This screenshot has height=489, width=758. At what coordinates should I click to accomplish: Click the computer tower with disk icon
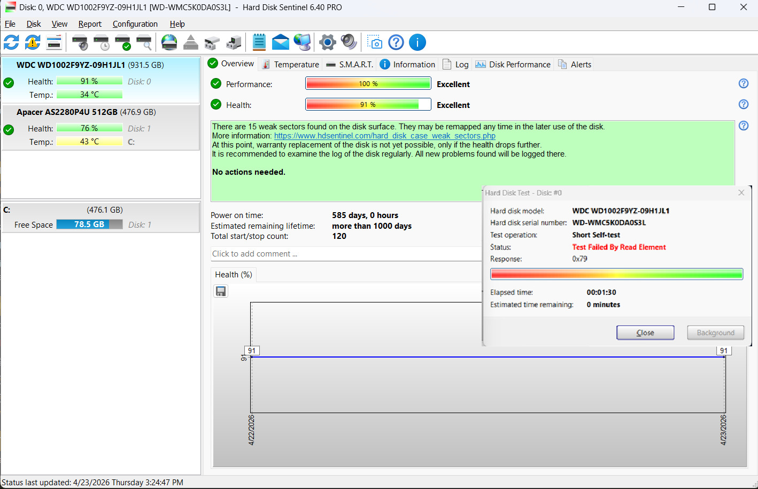(234, 42)
